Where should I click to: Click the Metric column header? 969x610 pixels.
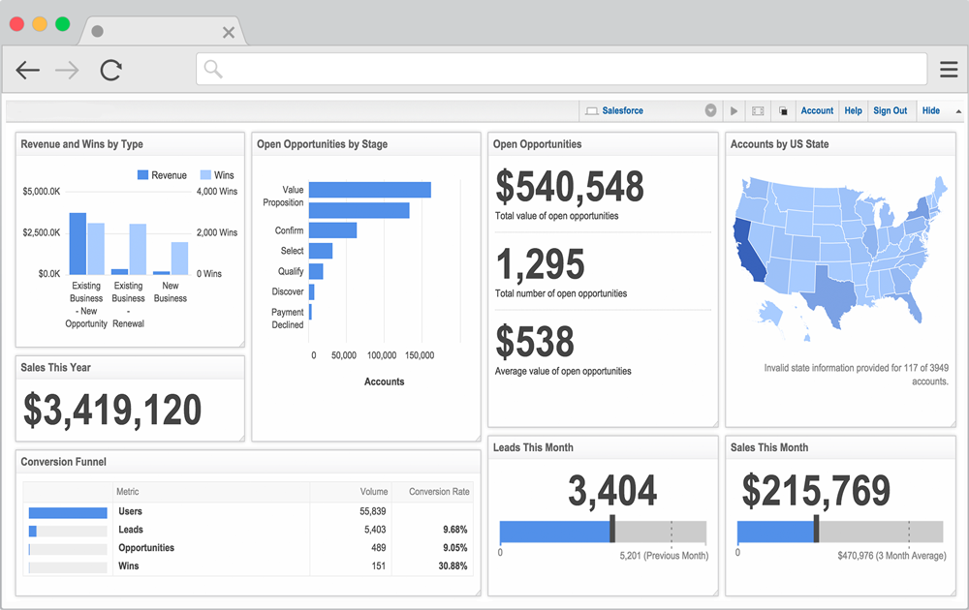click(127, 492)
